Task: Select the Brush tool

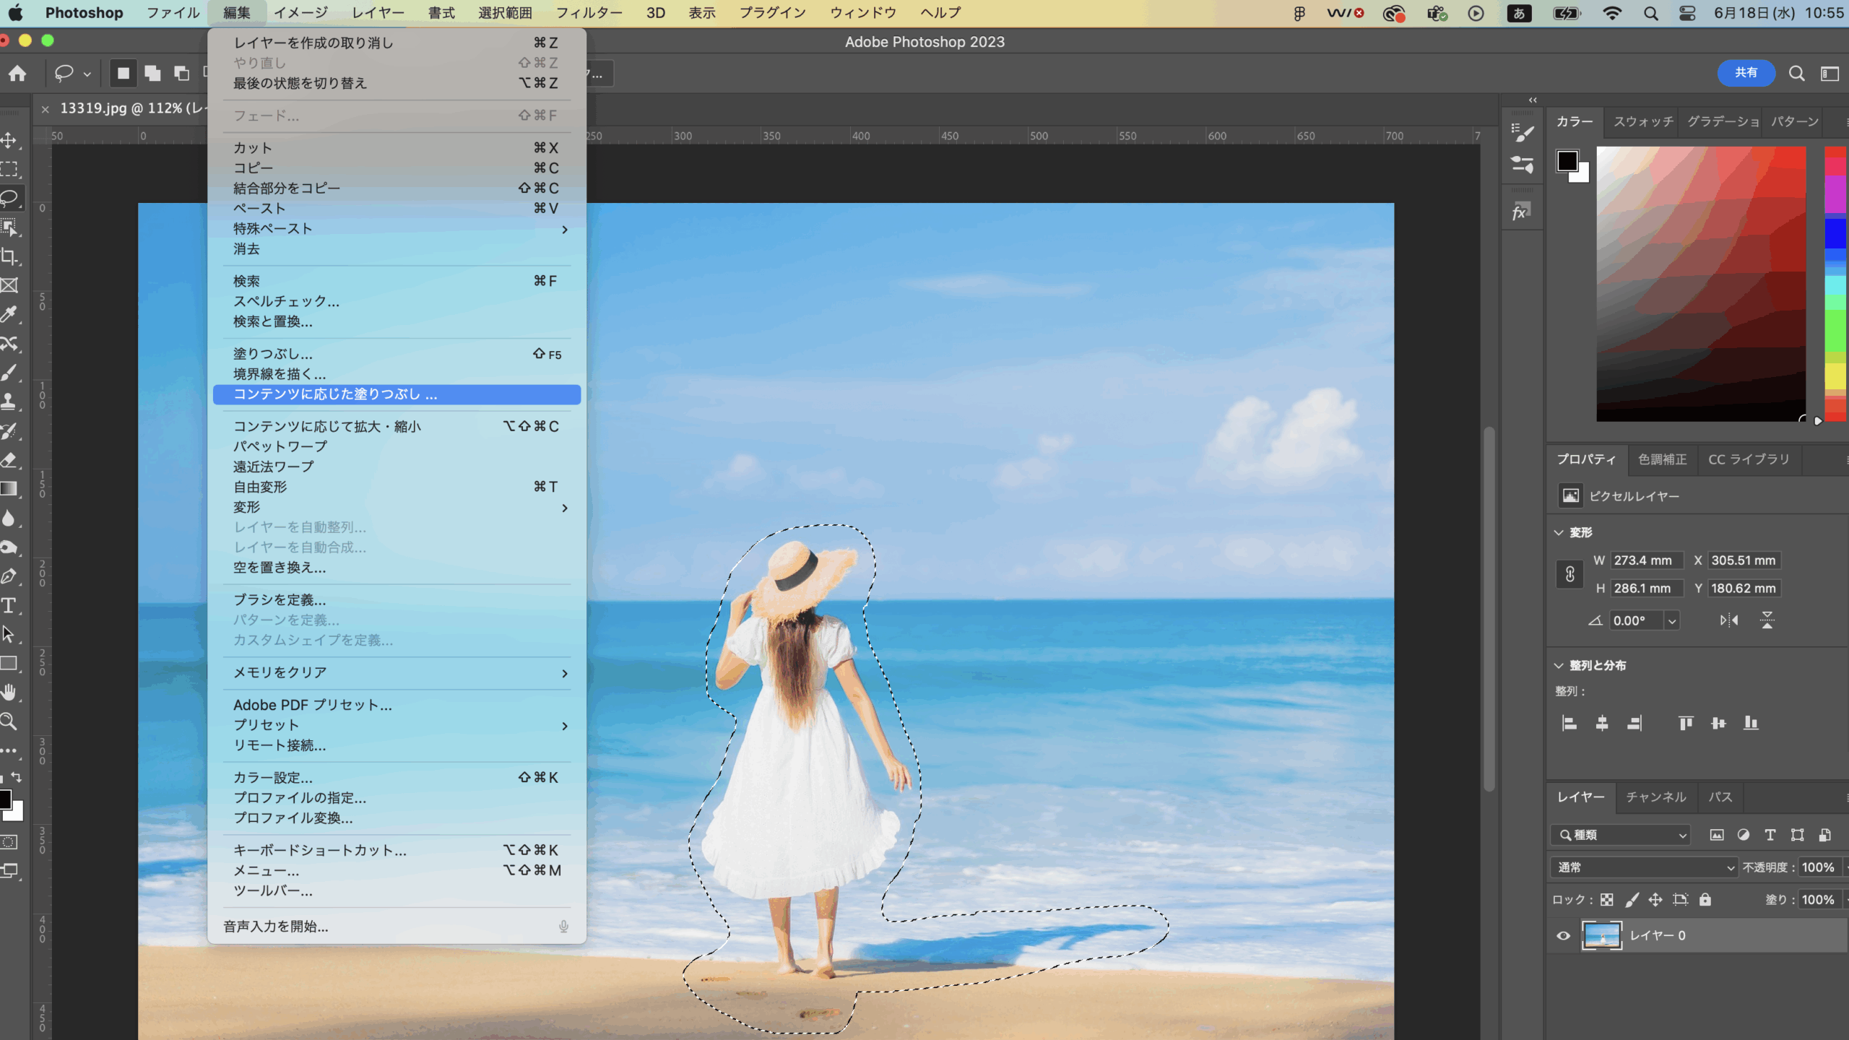Action: (9, 373)
